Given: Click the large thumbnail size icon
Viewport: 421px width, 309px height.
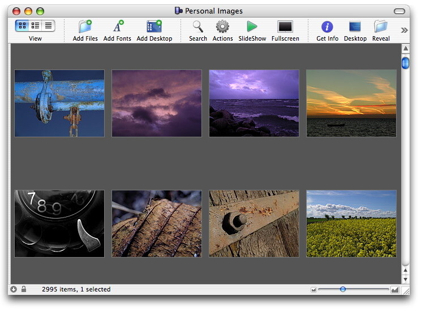Looking at the screenshot, I should coord(394,290).
